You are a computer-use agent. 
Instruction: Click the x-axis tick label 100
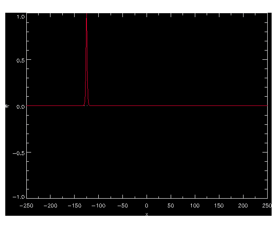(x=195, y=206)
